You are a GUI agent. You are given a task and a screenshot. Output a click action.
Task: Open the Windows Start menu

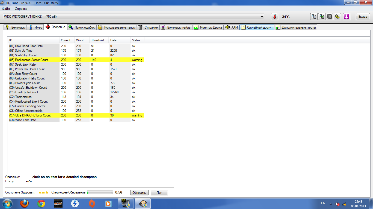click(7, 204)
